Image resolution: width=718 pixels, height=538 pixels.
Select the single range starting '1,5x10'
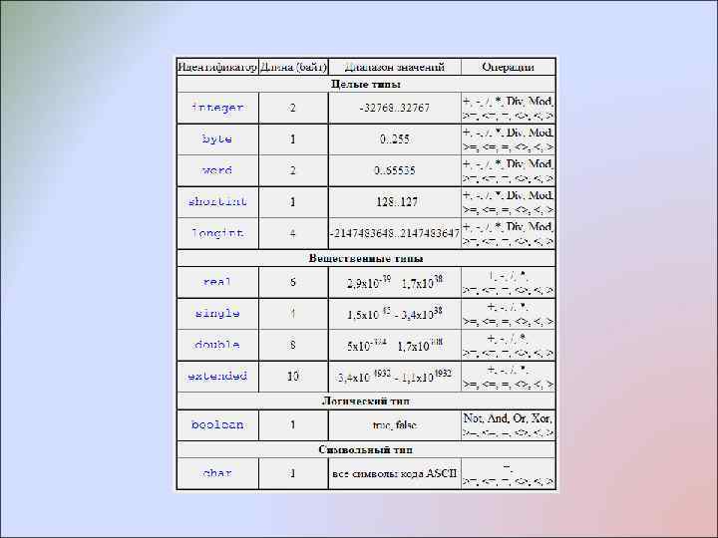point(395,314)
